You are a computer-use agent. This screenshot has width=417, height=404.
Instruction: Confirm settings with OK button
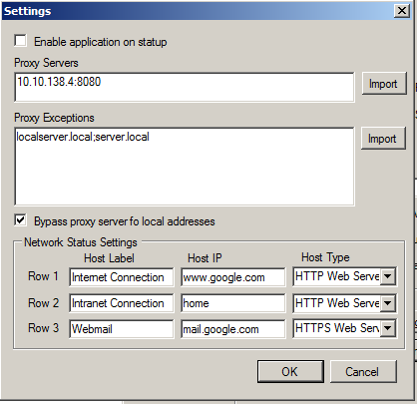[290, 371]
